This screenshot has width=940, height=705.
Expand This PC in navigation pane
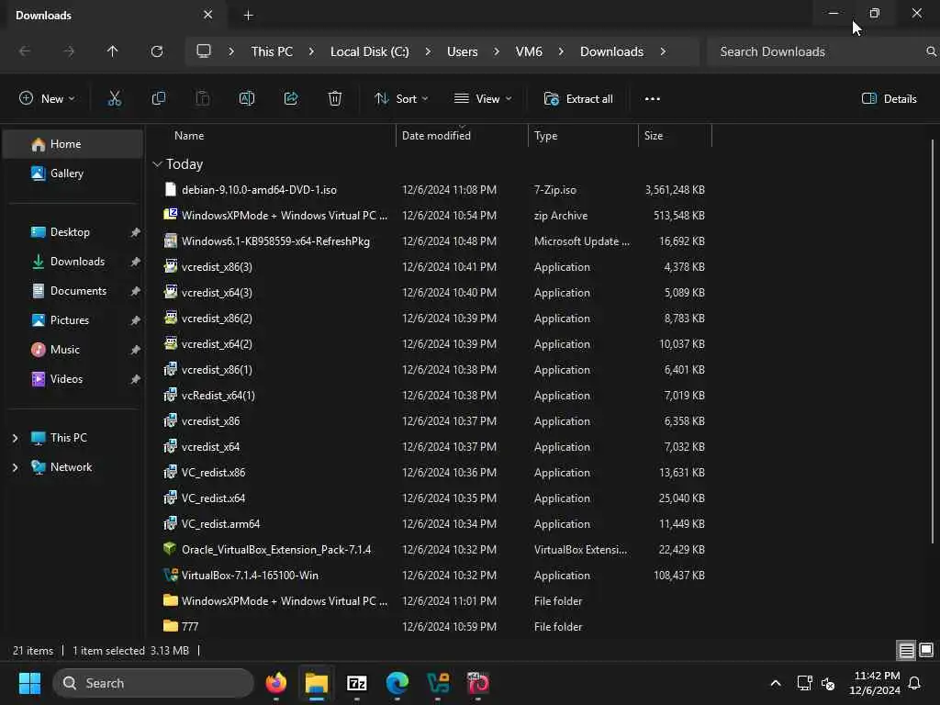[x=15, y=438]
